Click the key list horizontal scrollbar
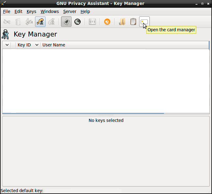The image size is (212, 194). tap(83, 114)
